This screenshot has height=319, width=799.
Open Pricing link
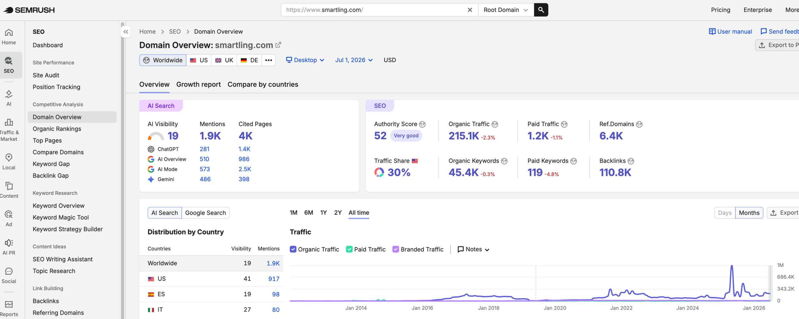tap(720, 10)
